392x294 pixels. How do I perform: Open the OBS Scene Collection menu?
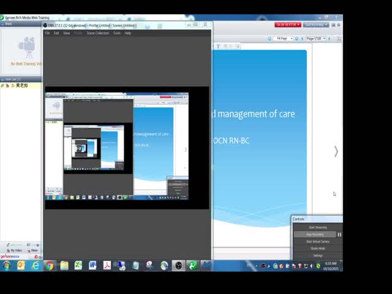[x=98, y=33]
